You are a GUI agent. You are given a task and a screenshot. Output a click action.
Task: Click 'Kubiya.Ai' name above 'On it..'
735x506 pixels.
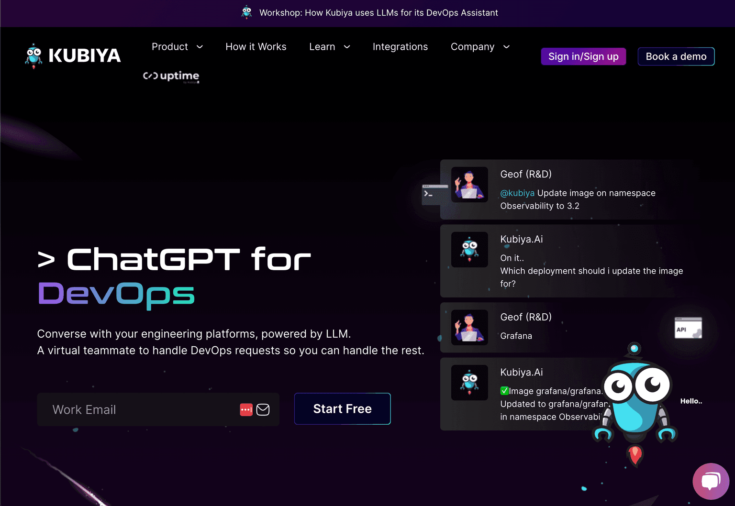click(522, 239)
